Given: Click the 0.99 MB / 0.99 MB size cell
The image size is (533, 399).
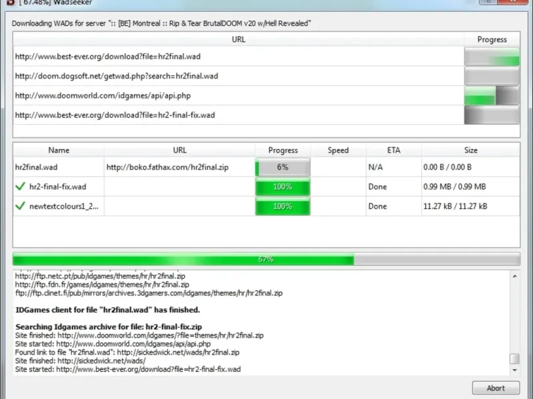Looking at the screenshot, I should click(x=471, y=187).
